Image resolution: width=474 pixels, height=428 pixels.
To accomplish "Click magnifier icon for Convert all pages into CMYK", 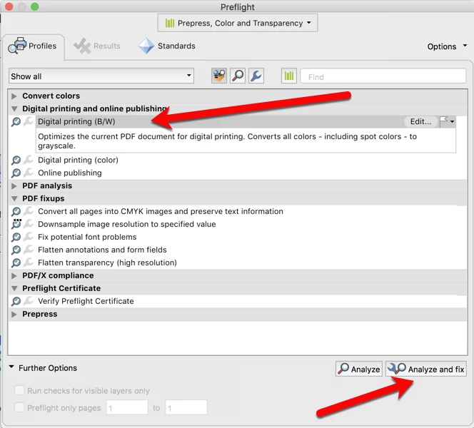I will coord(16,211).
